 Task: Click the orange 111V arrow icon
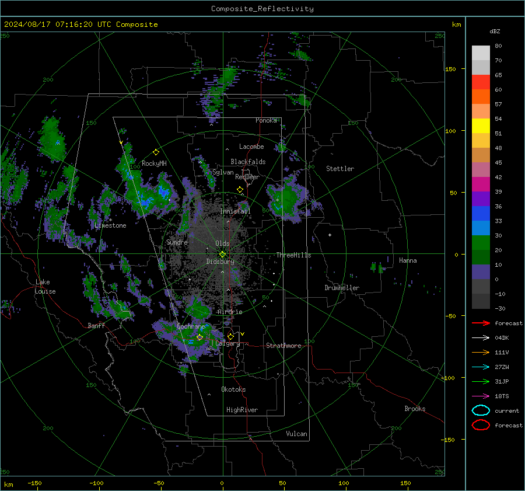481,352
